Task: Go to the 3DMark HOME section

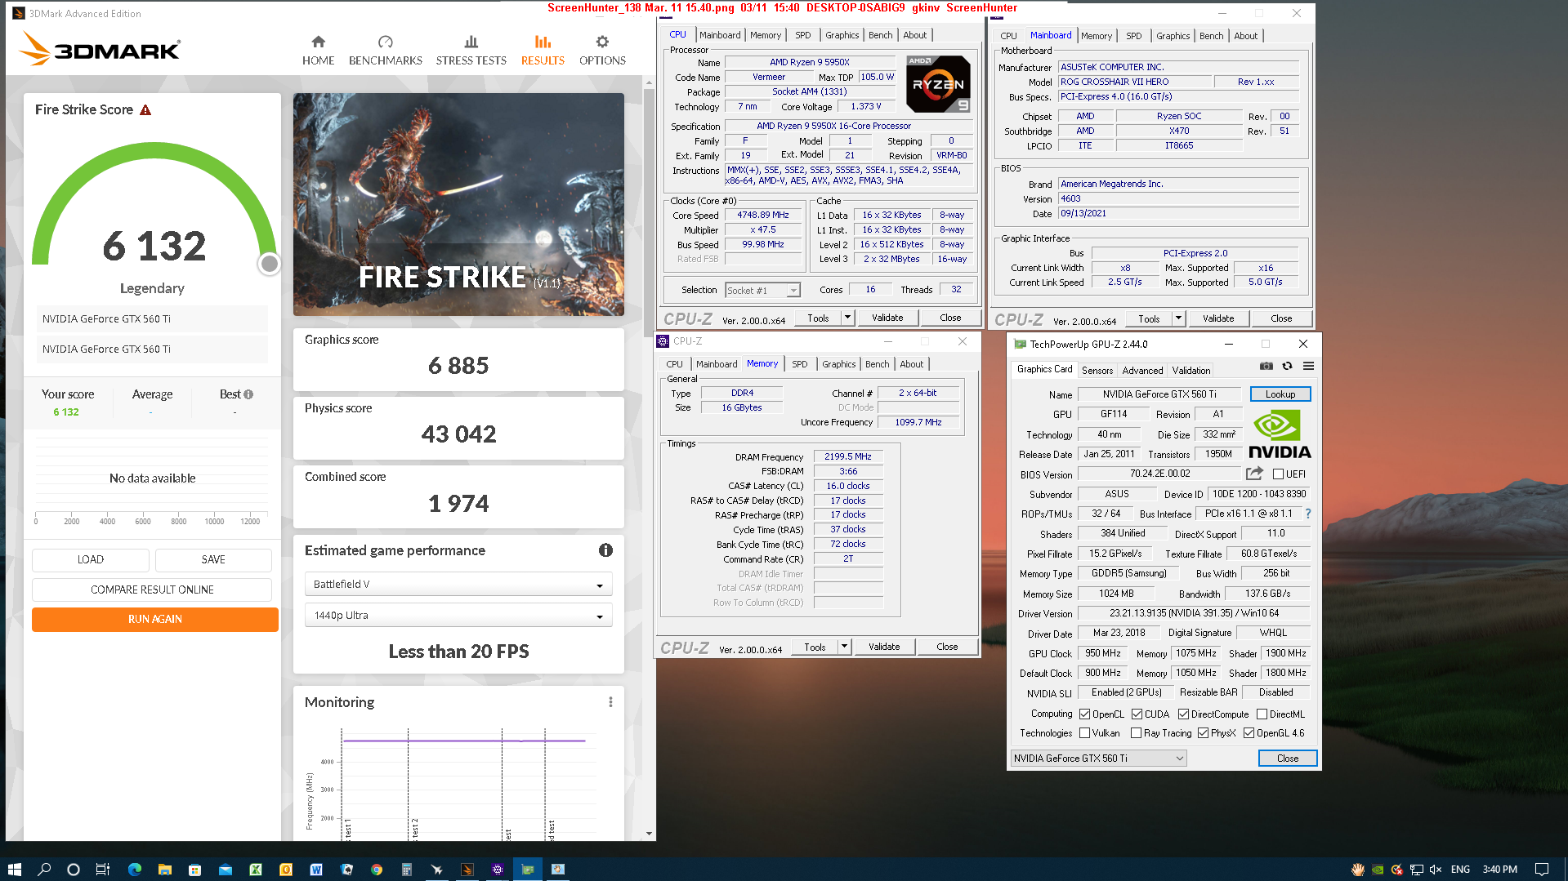Action: tap(318, 51)
